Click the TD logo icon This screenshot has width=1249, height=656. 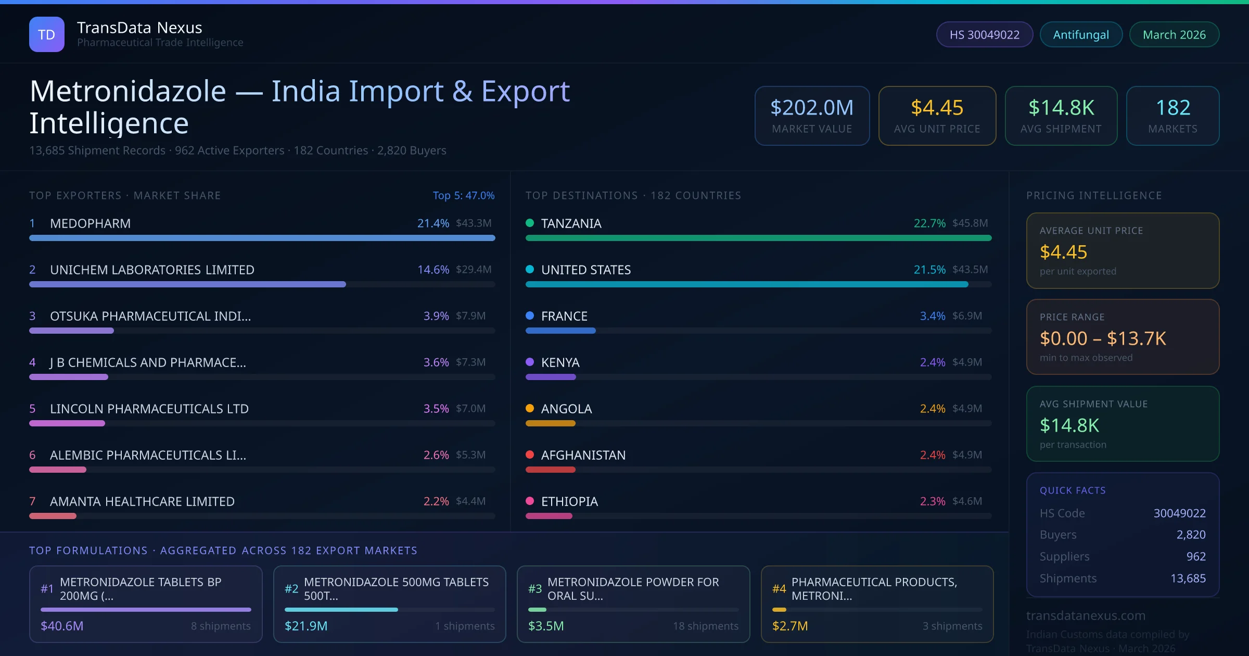point(46,34)
